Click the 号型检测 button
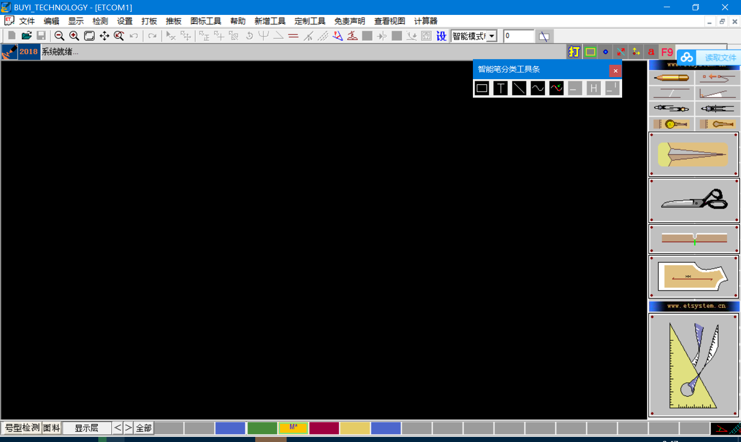This screenshot has width=741, height=442. click(22, 428)
